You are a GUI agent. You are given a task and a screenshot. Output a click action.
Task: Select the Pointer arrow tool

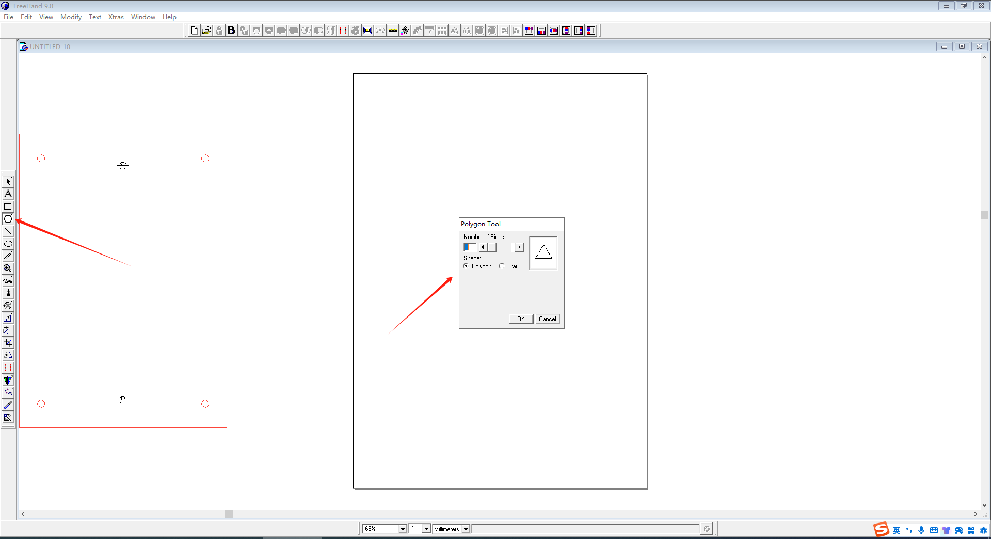(x=8, y=182)
